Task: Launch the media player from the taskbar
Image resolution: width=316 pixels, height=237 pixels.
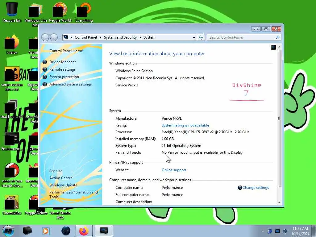Action: (46, 231)
